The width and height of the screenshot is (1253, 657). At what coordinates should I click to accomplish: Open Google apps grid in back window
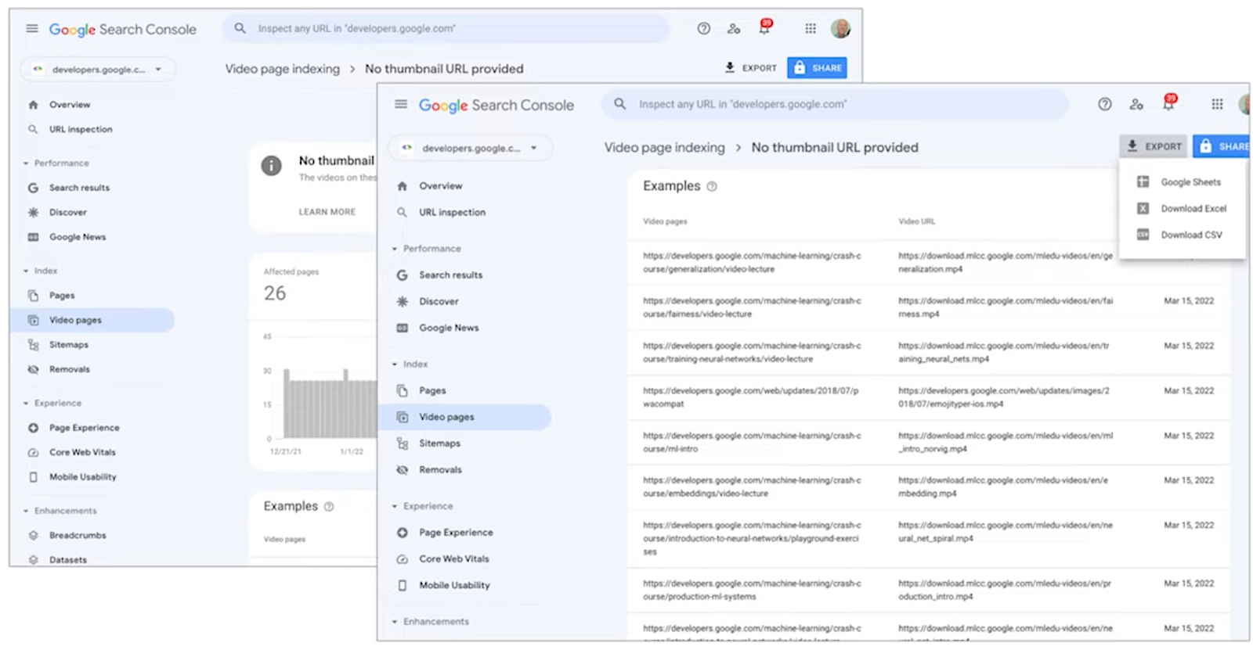point(811,29)
